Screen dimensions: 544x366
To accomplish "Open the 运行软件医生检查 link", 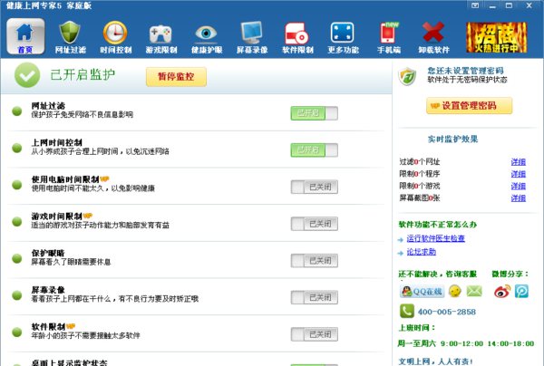I will pos(433,238).
